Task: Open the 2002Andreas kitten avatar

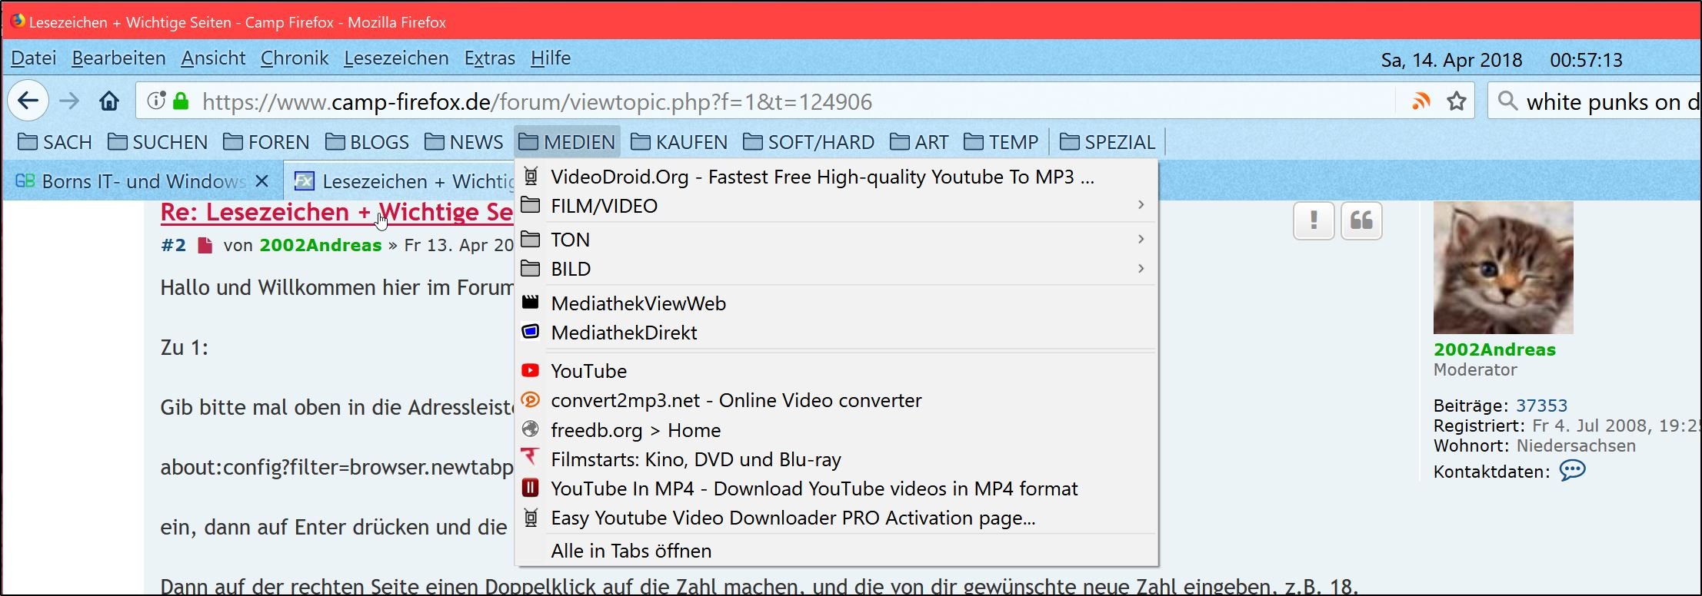Action: (x=1503, y=267)
